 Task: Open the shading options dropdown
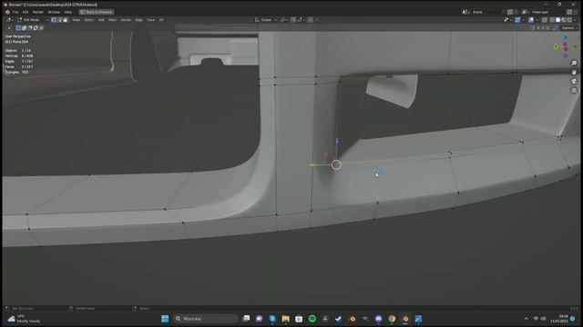click(x=575, y=20)
